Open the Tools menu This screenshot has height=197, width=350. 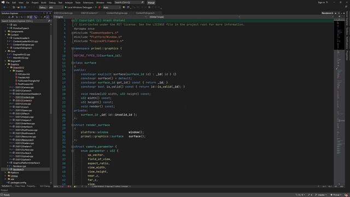[x=78, y=3]
